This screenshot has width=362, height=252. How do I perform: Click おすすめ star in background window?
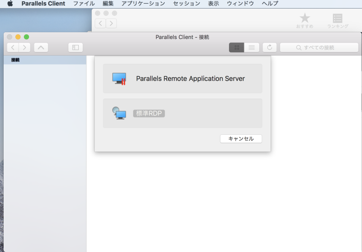click(x=305, y=20)
